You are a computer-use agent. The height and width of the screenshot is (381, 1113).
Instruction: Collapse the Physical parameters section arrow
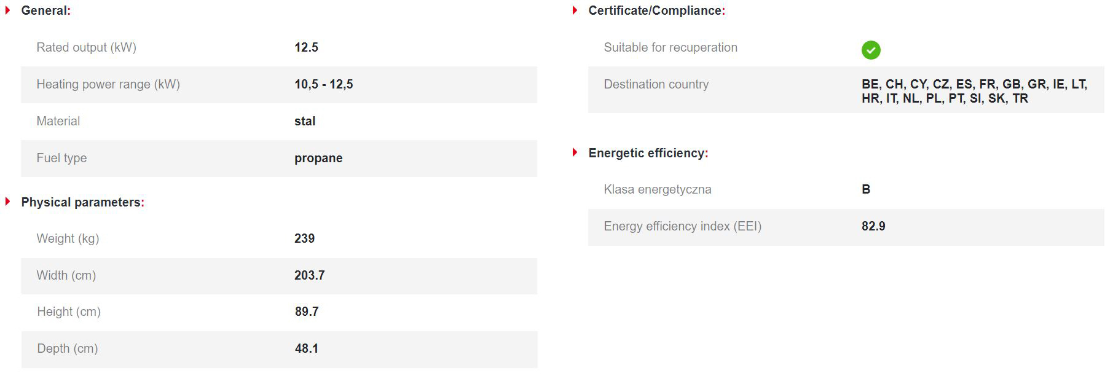point(8,202)
